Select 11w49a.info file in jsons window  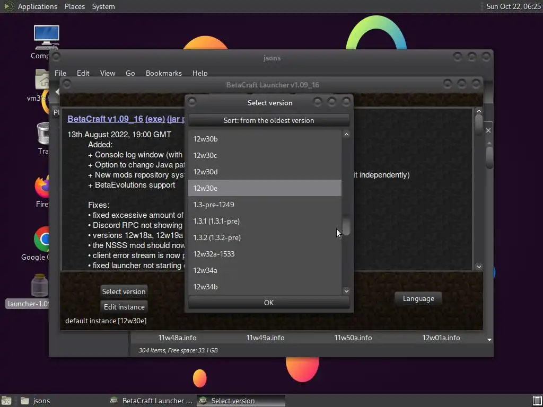(265, 338)
